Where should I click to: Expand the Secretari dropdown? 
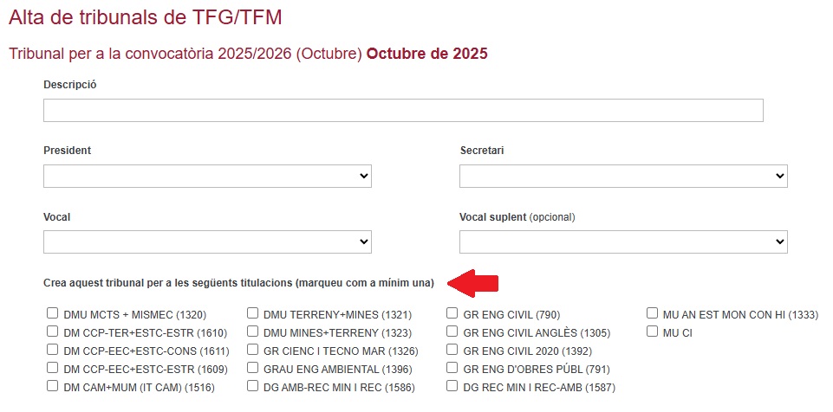click(623, 177)
